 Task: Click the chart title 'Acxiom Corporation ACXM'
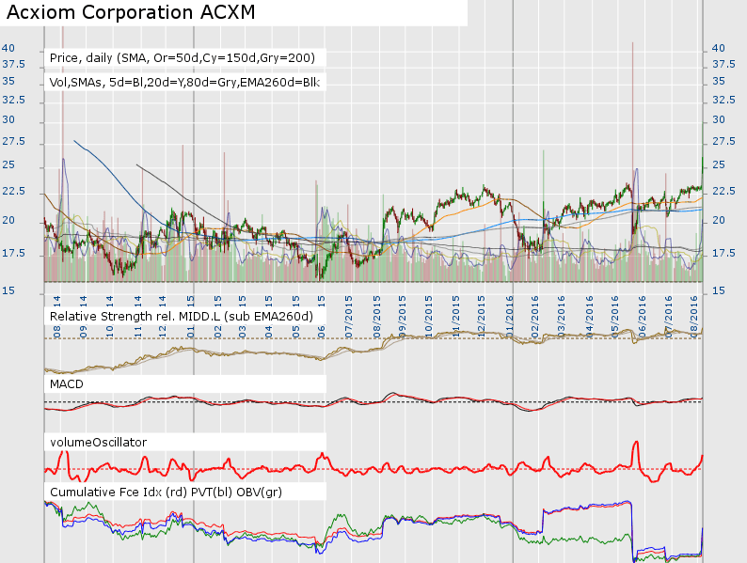tap(131, 13)
